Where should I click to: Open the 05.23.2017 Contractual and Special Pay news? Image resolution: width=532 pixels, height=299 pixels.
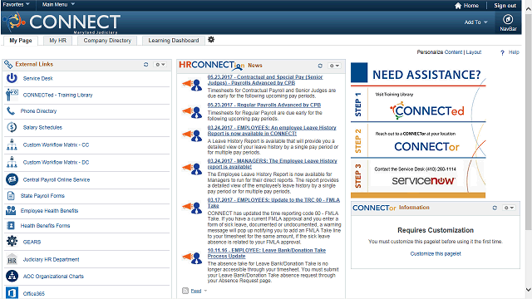pos(265,80)
